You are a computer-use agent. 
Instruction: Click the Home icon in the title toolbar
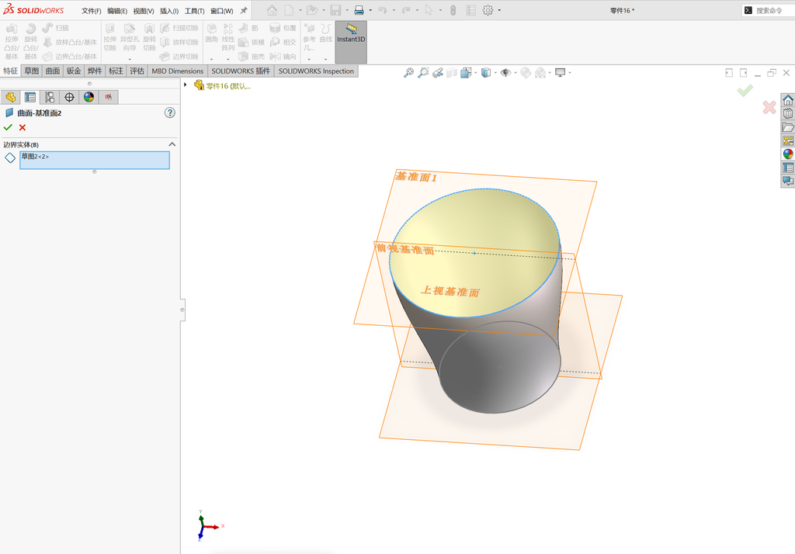[x=272, y=10]
